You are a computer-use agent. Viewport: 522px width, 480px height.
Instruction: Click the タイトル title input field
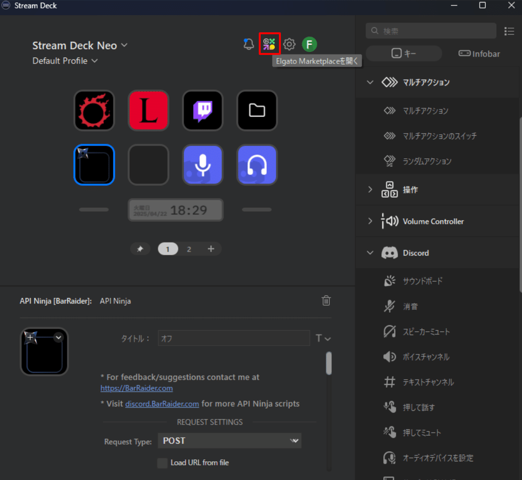click(x=234, y=338)
